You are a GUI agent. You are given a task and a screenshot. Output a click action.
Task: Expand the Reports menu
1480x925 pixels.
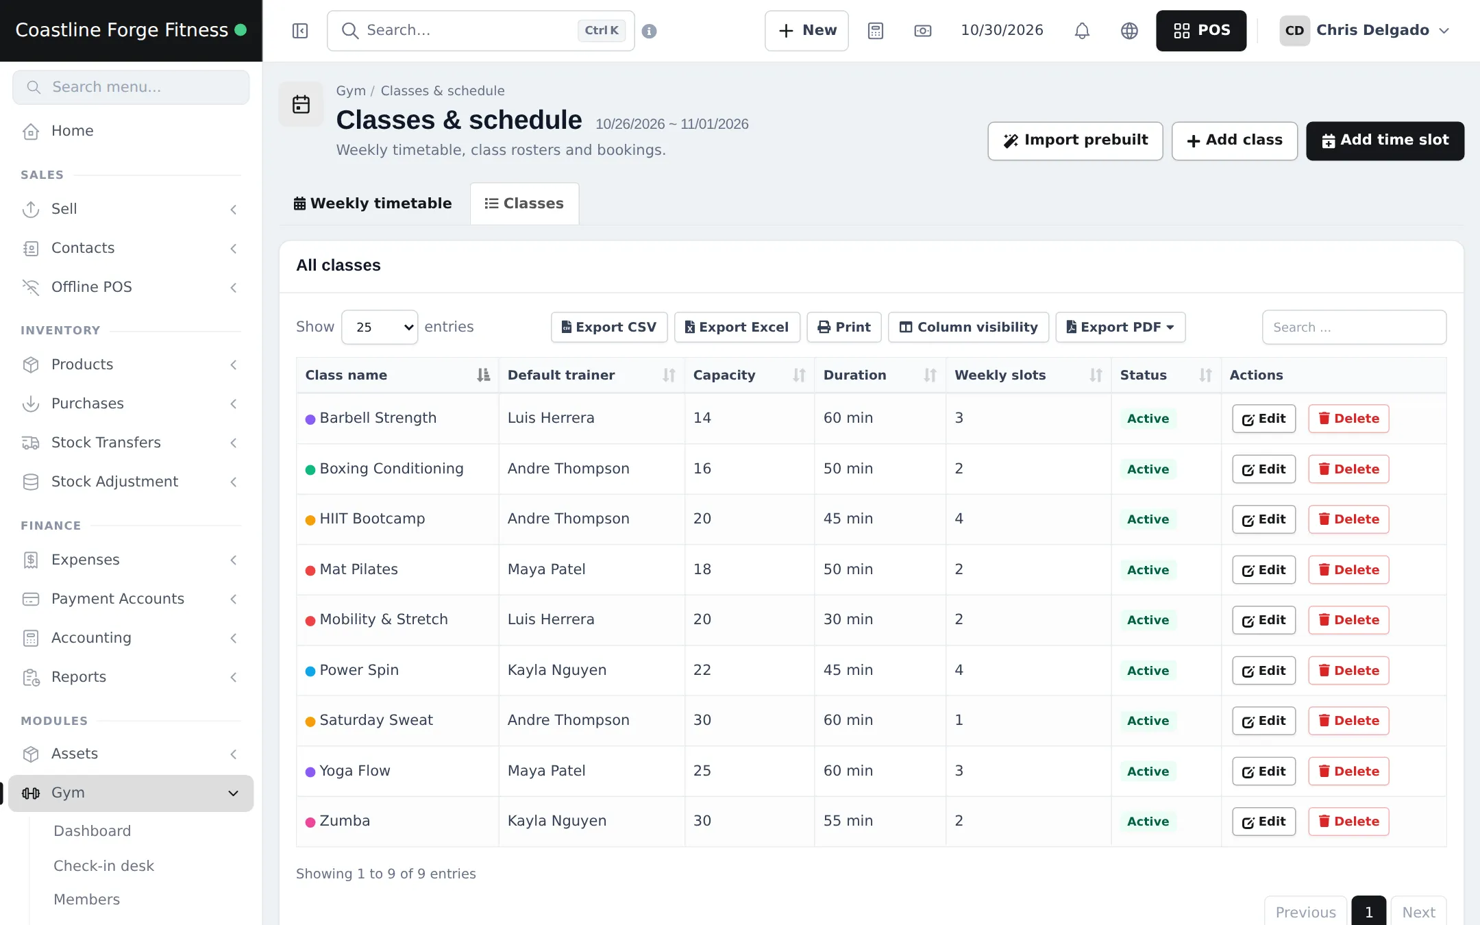130,677
